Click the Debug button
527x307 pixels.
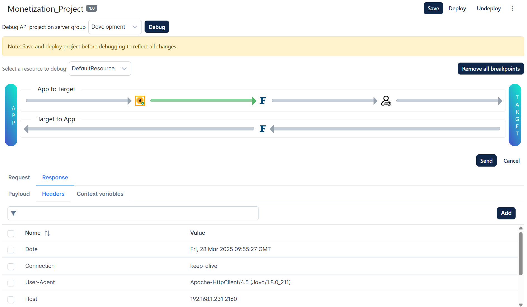(x=157, y=27)
